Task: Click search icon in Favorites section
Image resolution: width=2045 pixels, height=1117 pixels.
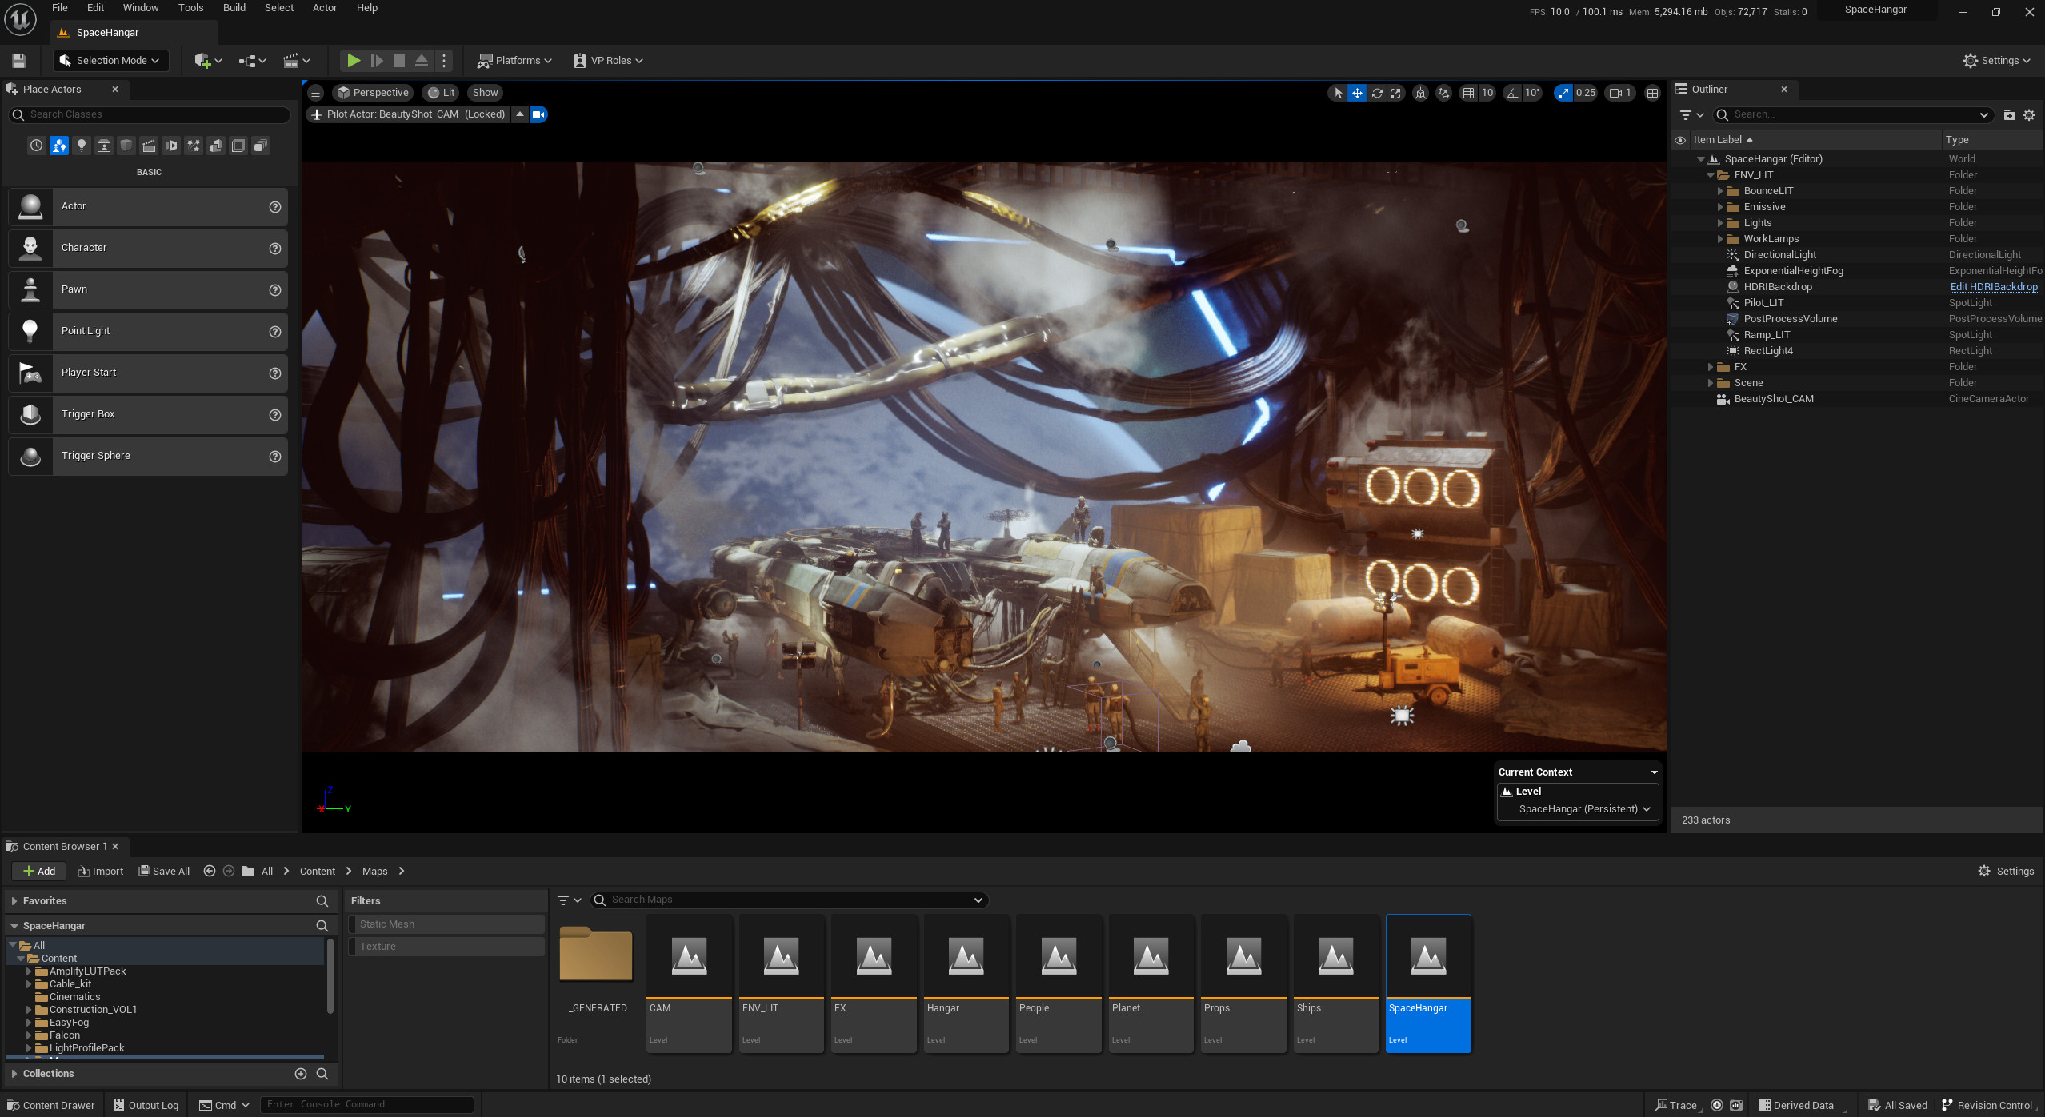Action: 322,901
